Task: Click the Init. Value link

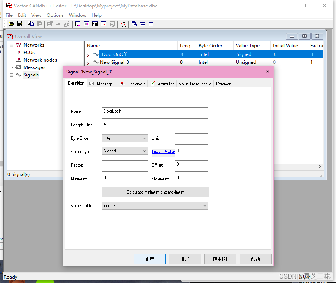Action: [x=163, y=151]
